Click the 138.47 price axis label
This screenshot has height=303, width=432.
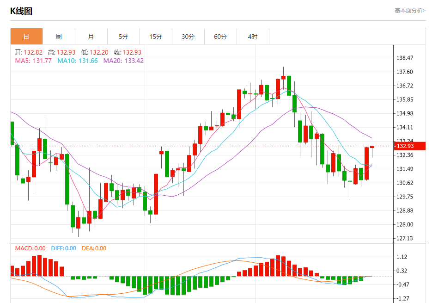click(405, 58)
